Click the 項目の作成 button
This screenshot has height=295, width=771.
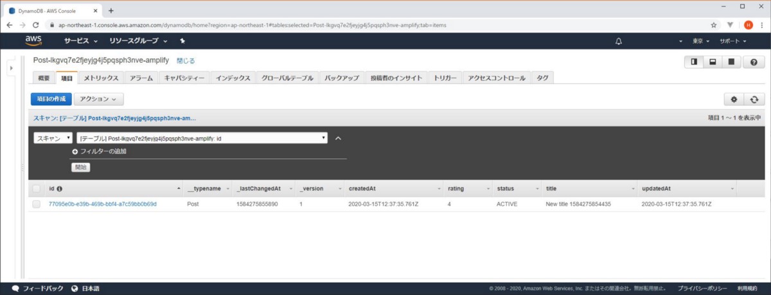pos(51,99)
